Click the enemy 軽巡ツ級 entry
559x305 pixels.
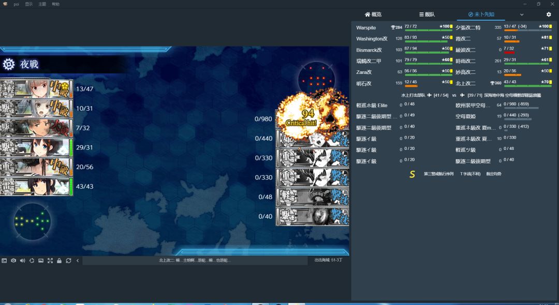(x=465, y=150)
